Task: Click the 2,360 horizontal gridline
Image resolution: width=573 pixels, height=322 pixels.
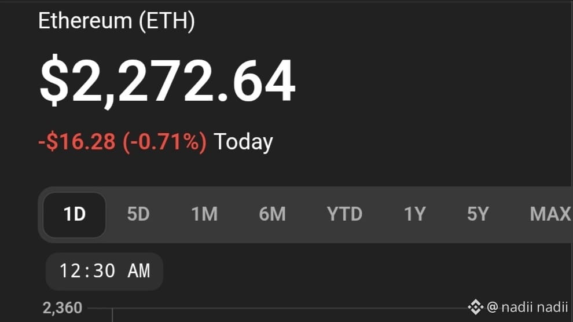Action: 278,308
